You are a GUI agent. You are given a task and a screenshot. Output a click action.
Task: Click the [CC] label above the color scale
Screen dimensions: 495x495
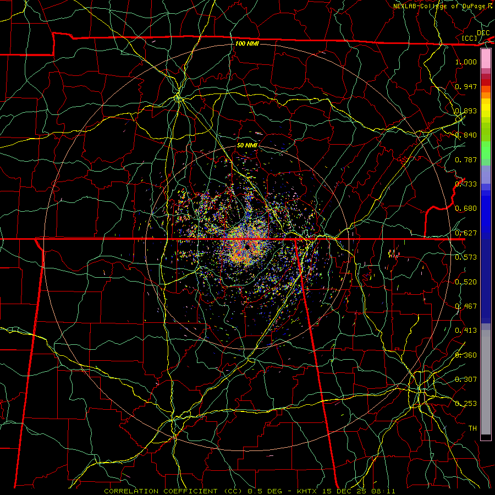click(x=470, y=38)
